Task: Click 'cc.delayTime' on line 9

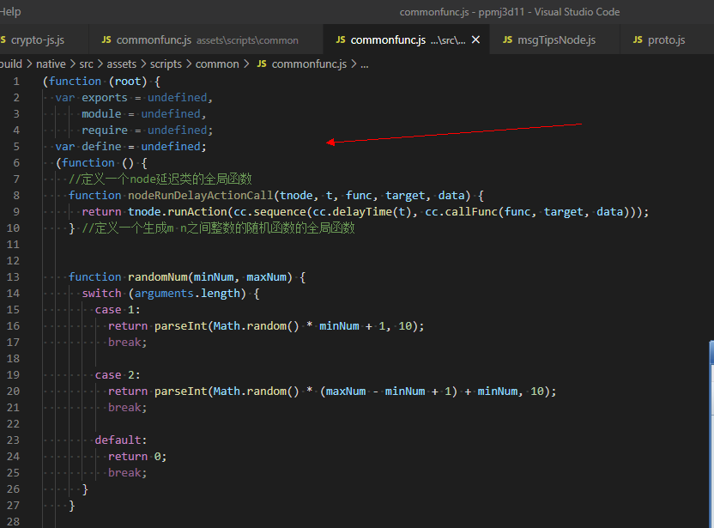Action: (353, 212)
